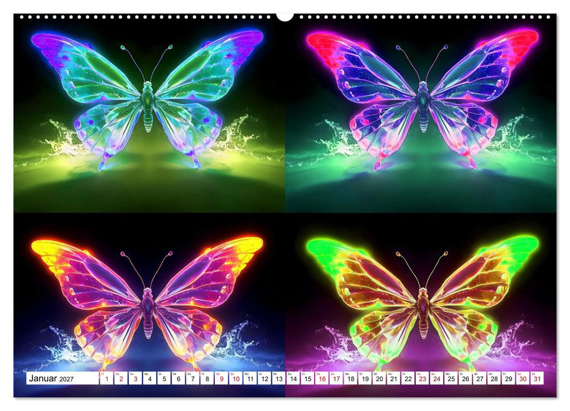Select day 1 in the calendar strip

click(106, 378)
